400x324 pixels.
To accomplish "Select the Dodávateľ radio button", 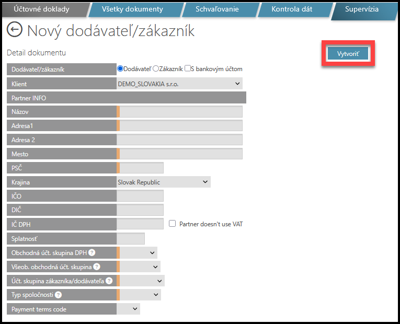I will coord(120,68).
